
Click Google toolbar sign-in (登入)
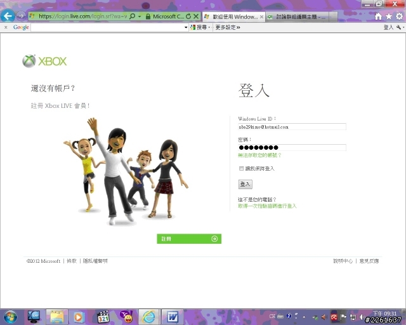388,27
